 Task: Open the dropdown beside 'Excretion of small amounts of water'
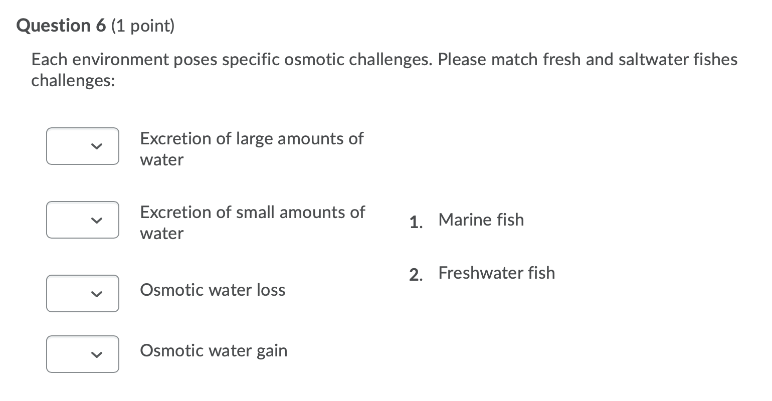pos(83,220)
